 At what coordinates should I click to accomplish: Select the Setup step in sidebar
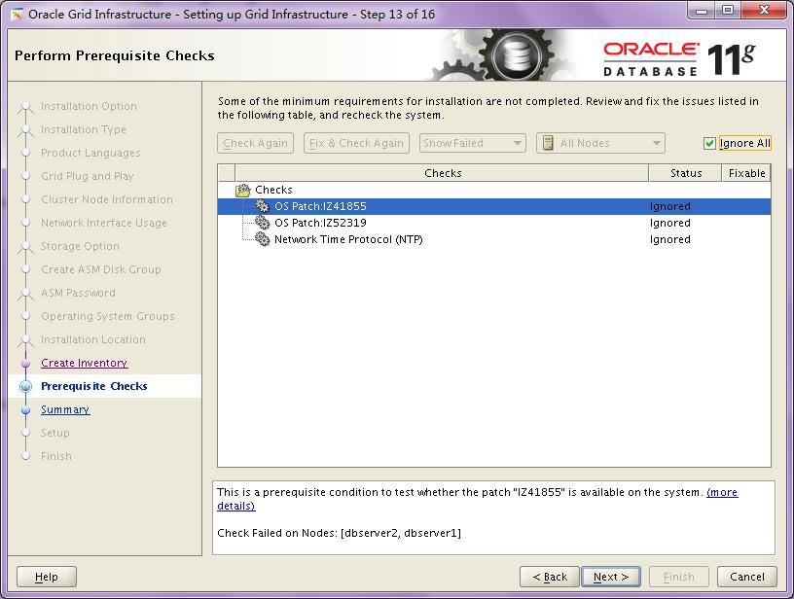(55, 433)
